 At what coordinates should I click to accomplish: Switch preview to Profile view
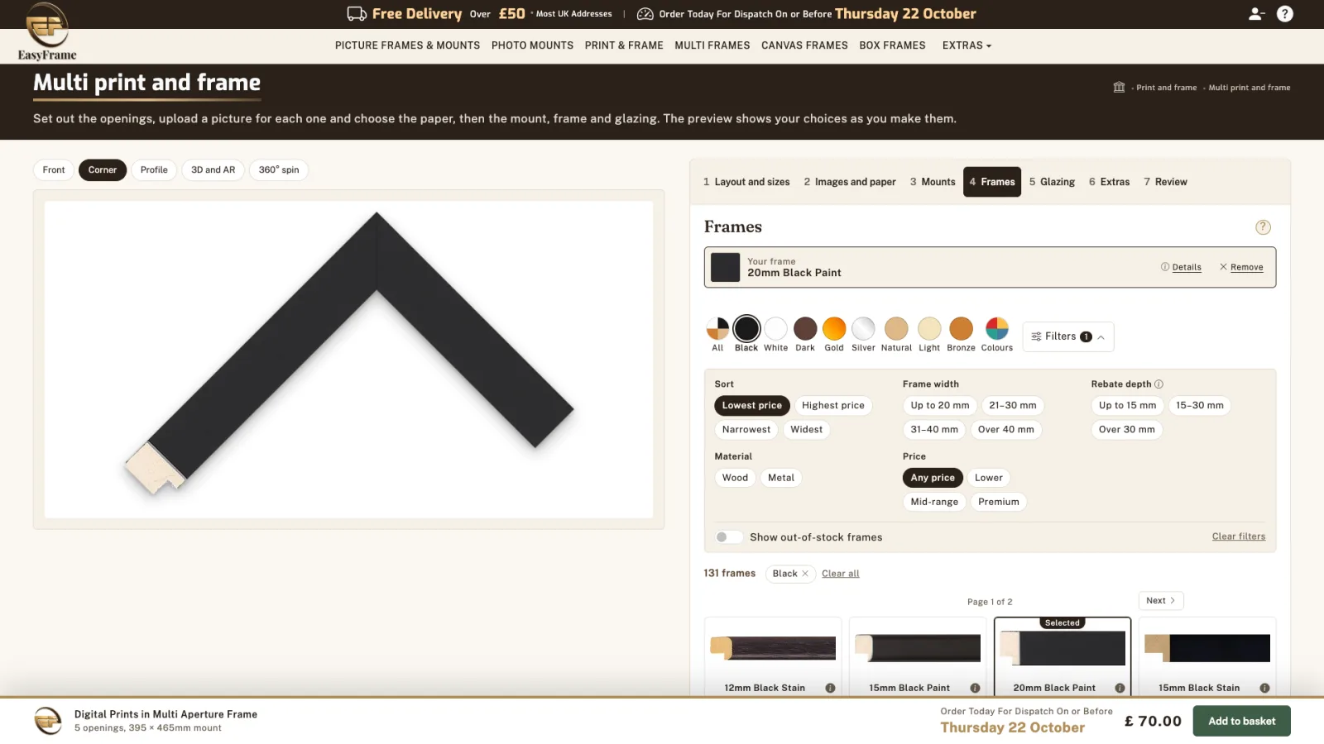(154, 170)
